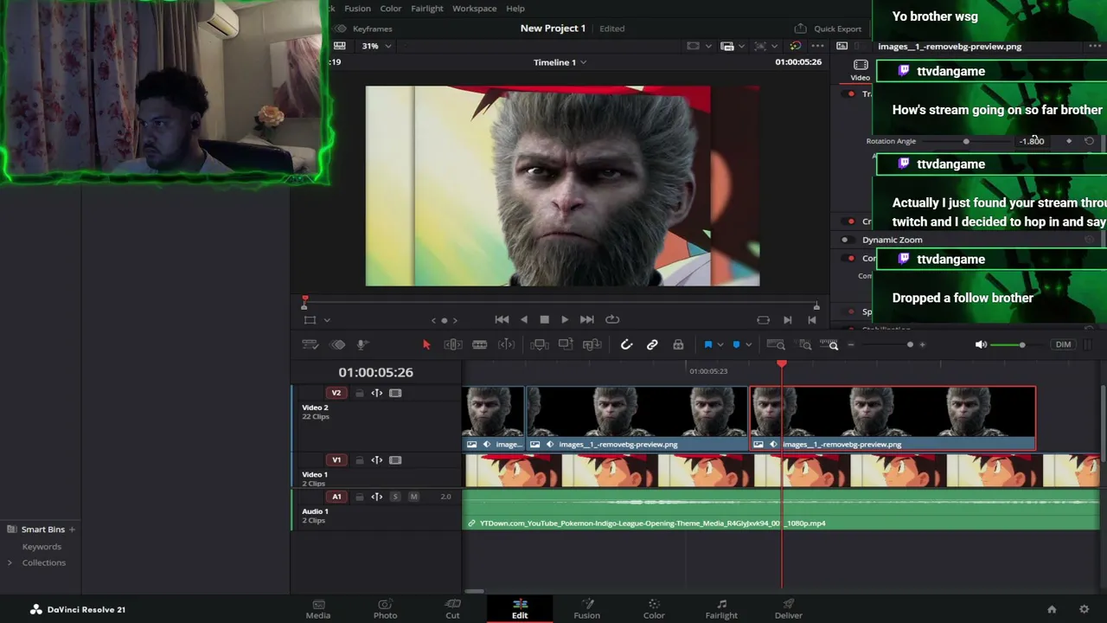The width and height of the screenshot is (1107, 623).
Task: Stop playback in the viewer
Action: [x=544, y=320]
